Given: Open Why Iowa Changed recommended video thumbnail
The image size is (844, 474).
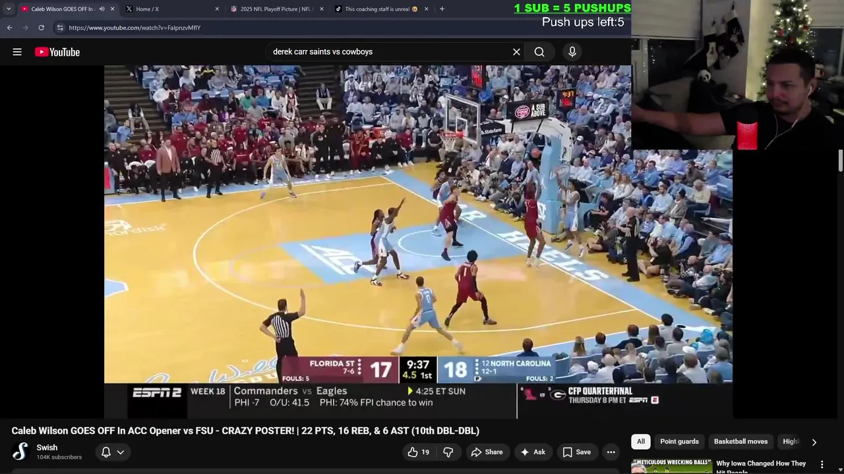Looking at the screenshot, I should pos(671,466).
